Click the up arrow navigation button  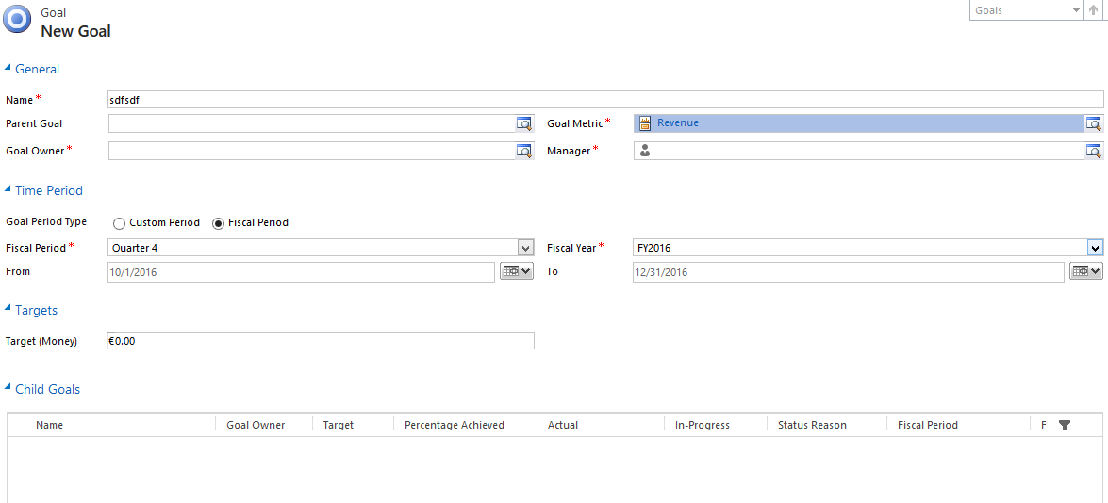1094,10
